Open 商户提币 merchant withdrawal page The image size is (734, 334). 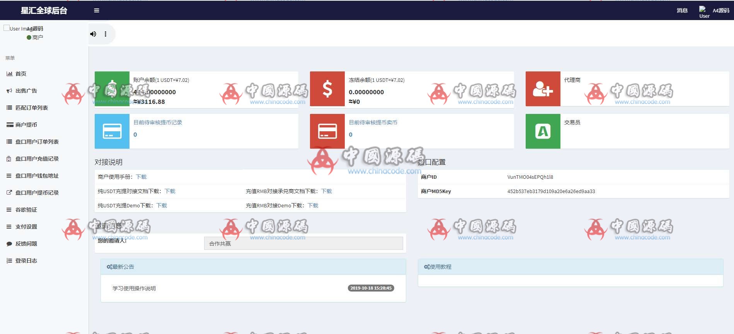point(26,125)
